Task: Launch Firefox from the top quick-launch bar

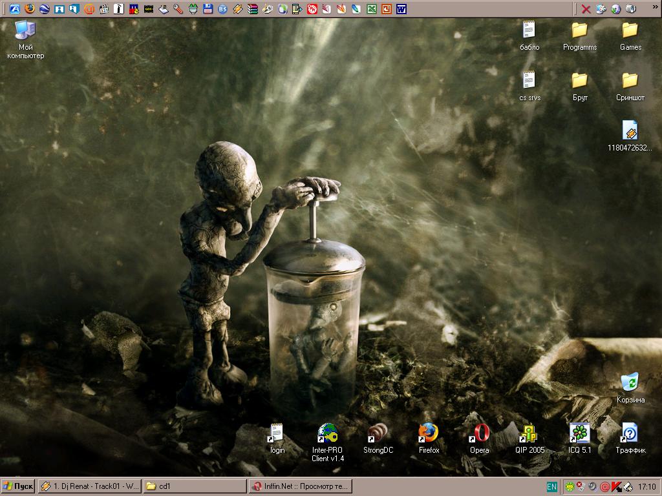Action: coord(30,9)
